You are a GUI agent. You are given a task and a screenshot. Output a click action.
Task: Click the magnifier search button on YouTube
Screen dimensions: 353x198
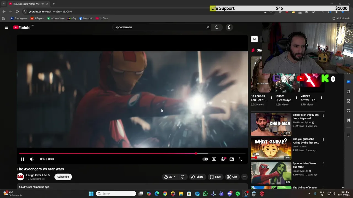tap(217, 27)
